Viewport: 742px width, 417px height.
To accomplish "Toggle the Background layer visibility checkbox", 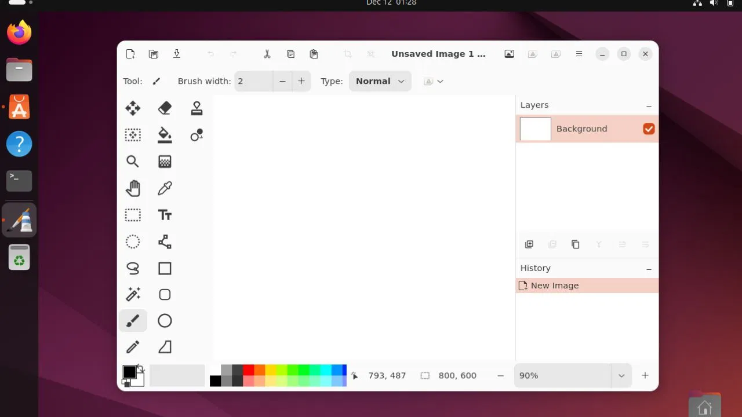I will tap(649, 129).
